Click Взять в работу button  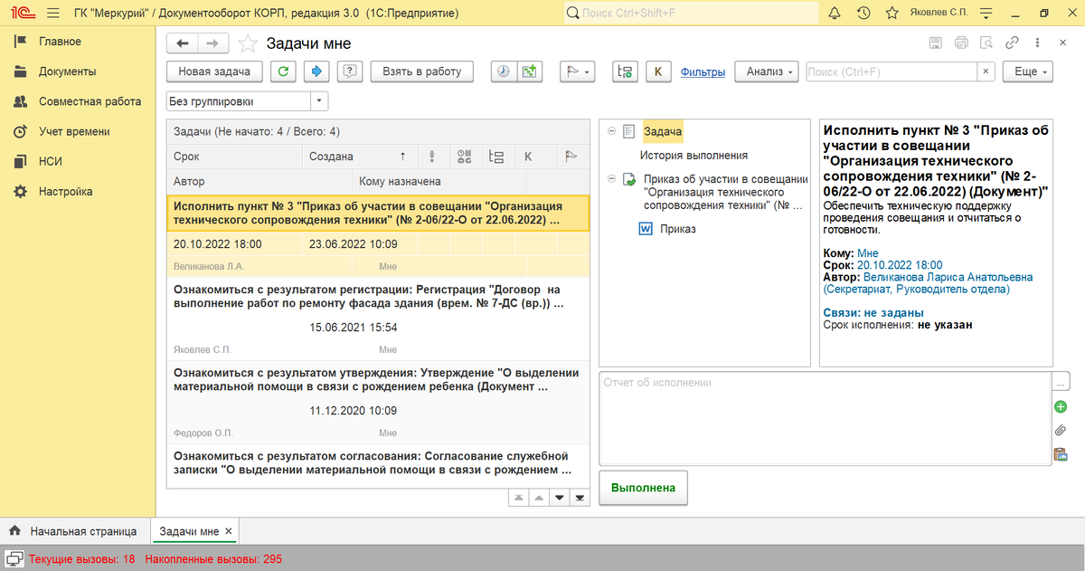pyautogui.click(x=421, y=71)
